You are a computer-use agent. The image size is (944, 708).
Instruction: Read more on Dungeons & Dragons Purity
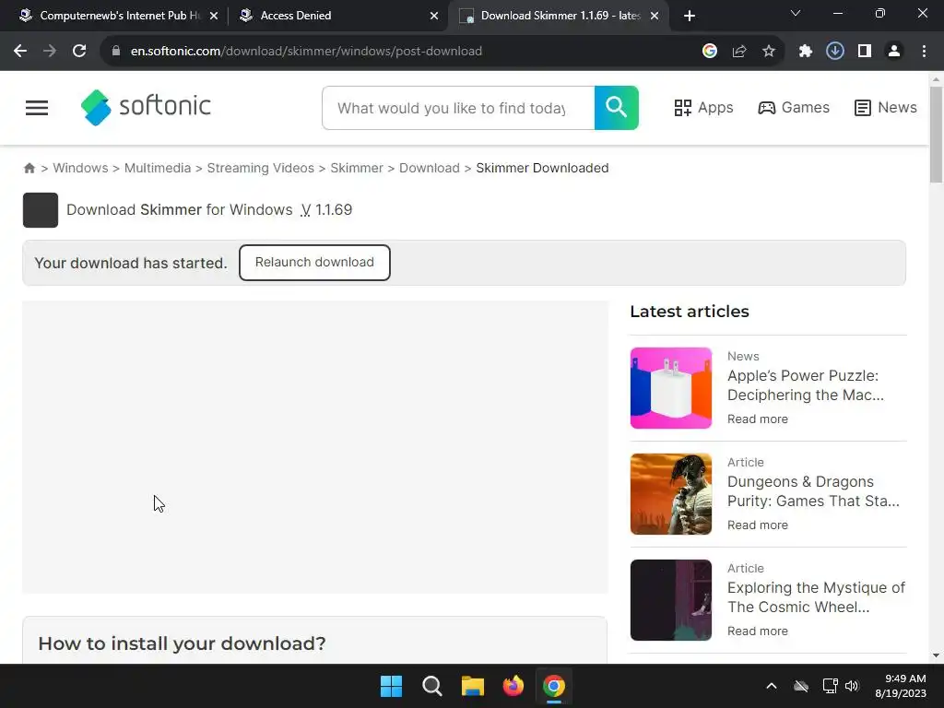(x=758, y=525)
